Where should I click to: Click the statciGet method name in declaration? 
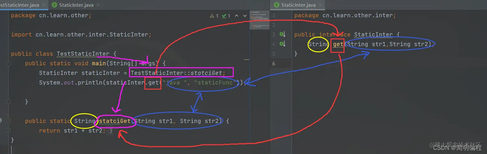[x=114, y=121]
